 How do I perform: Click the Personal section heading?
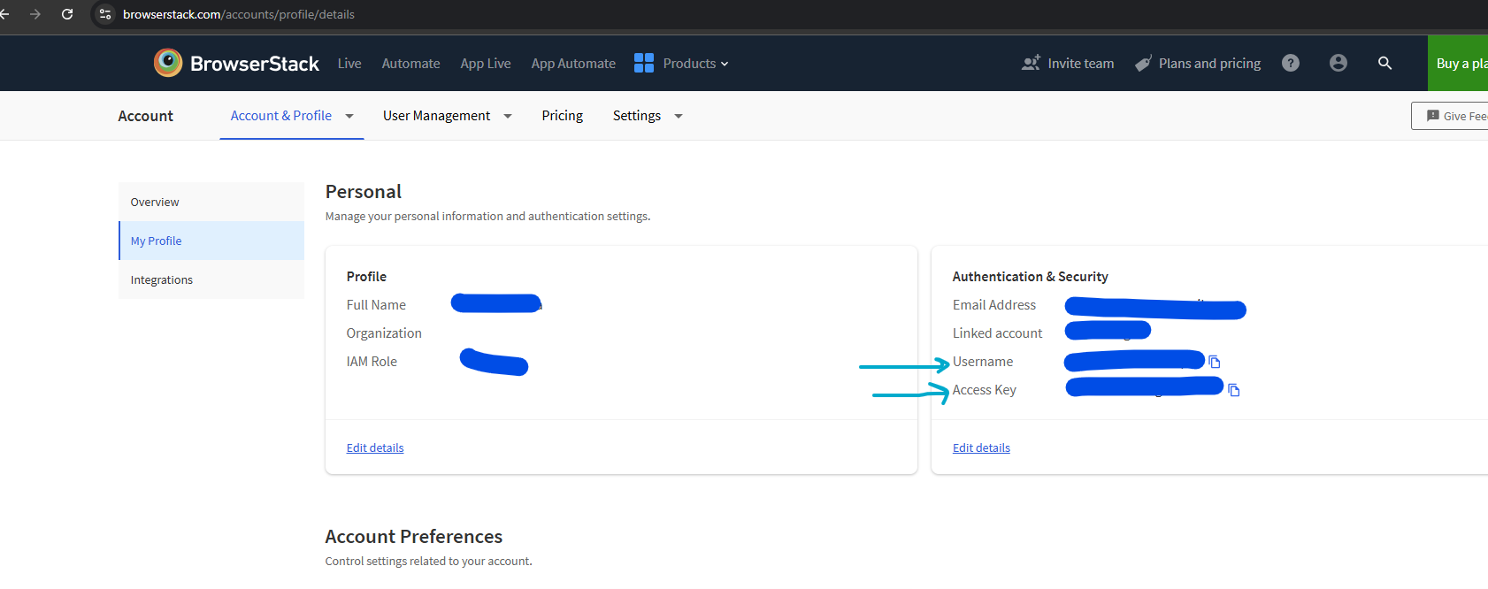click(364, 192)
